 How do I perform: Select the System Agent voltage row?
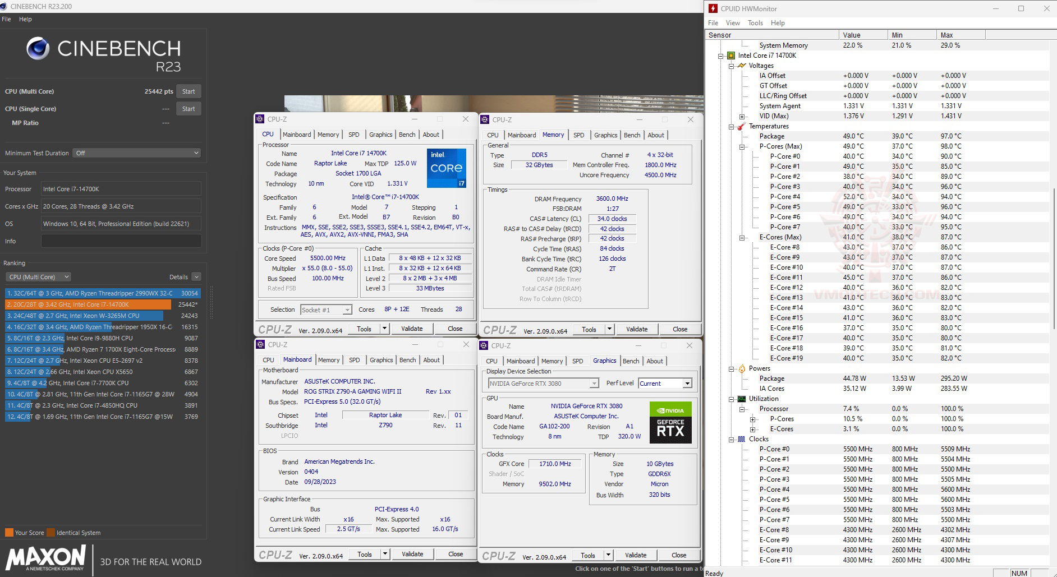tap(877, 106)
